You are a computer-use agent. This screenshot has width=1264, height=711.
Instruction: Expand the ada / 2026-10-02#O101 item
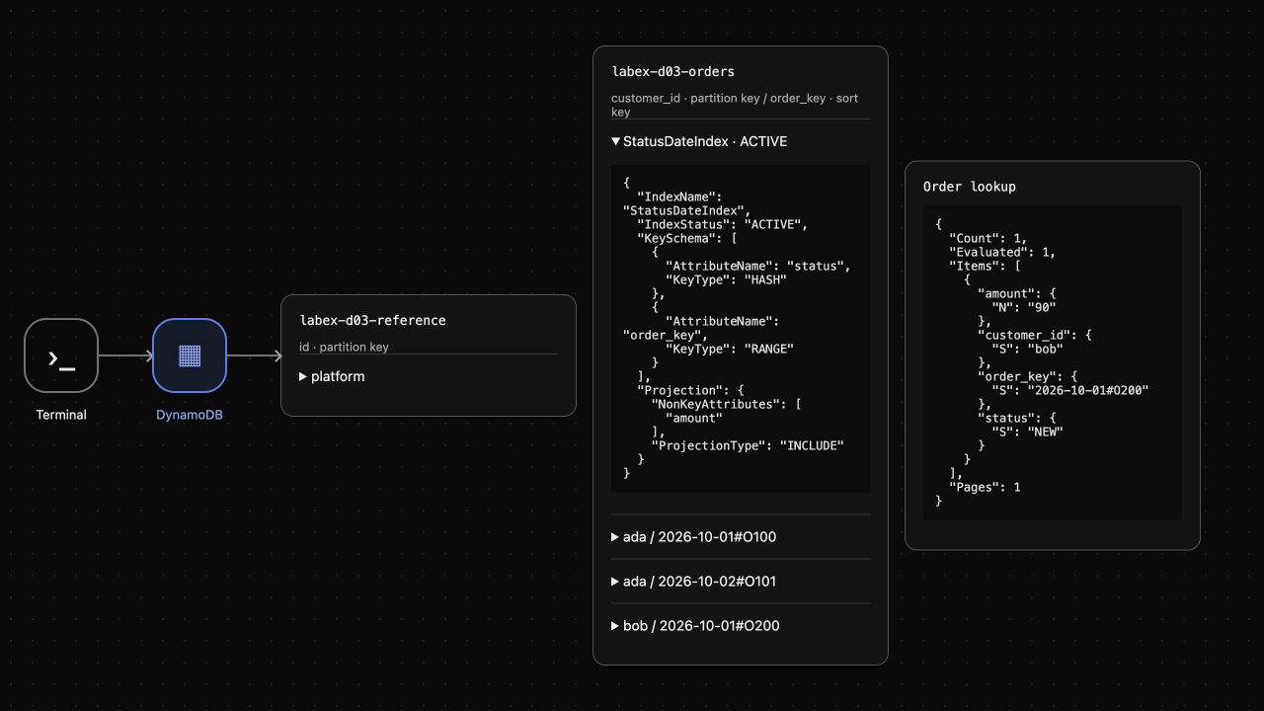(x=741, y=582)
